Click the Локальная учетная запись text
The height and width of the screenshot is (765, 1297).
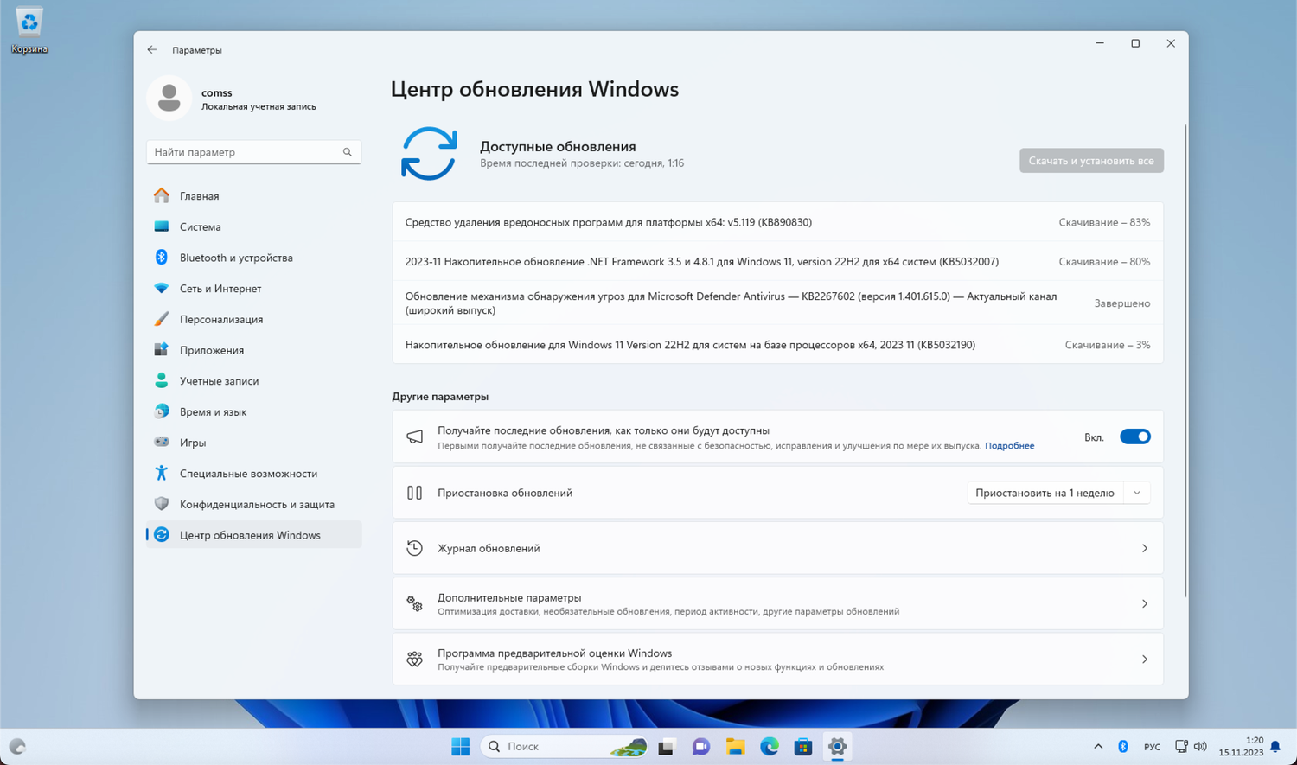tap(259, 107)
